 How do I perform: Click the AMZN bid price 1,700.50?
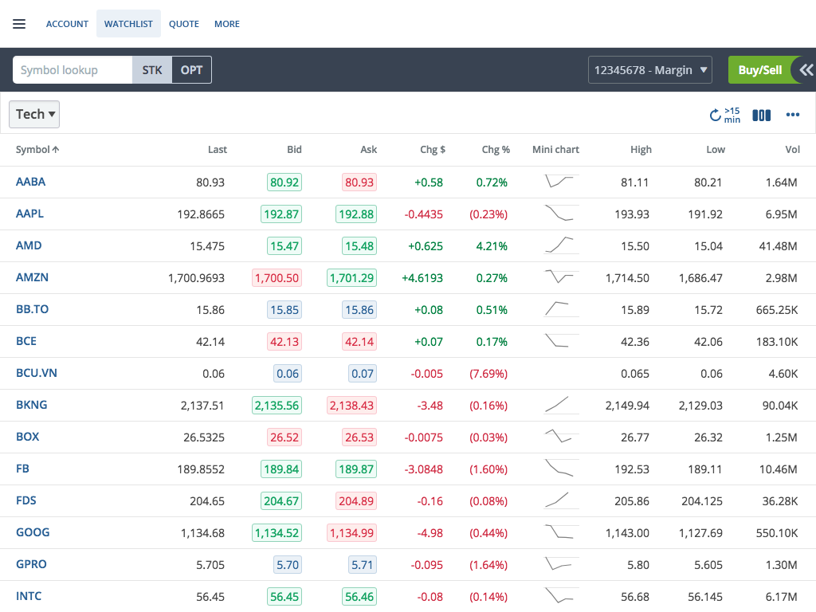coord(277,278)
